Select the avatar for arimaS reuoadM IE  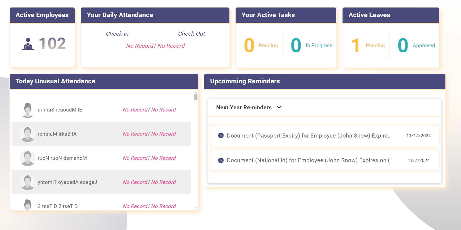[27, 110]
